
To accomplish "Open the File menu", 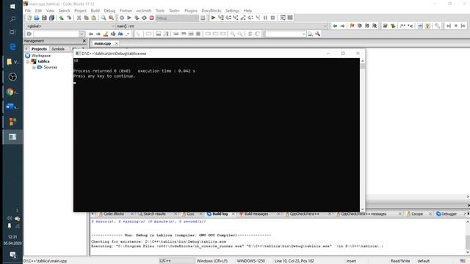I will coord(28,10).
